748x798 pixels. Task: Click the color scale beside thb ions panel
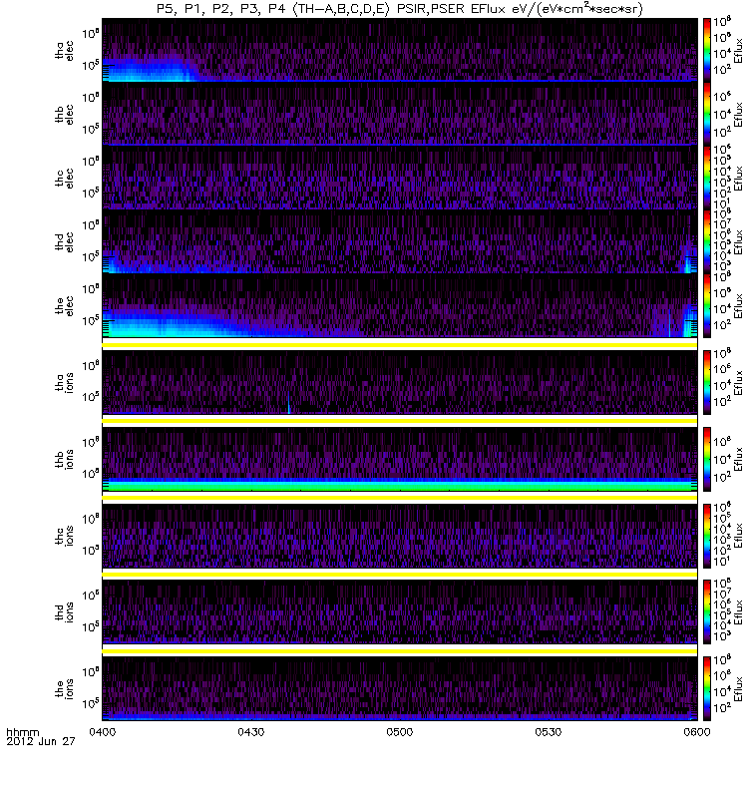tap(707, 459)
